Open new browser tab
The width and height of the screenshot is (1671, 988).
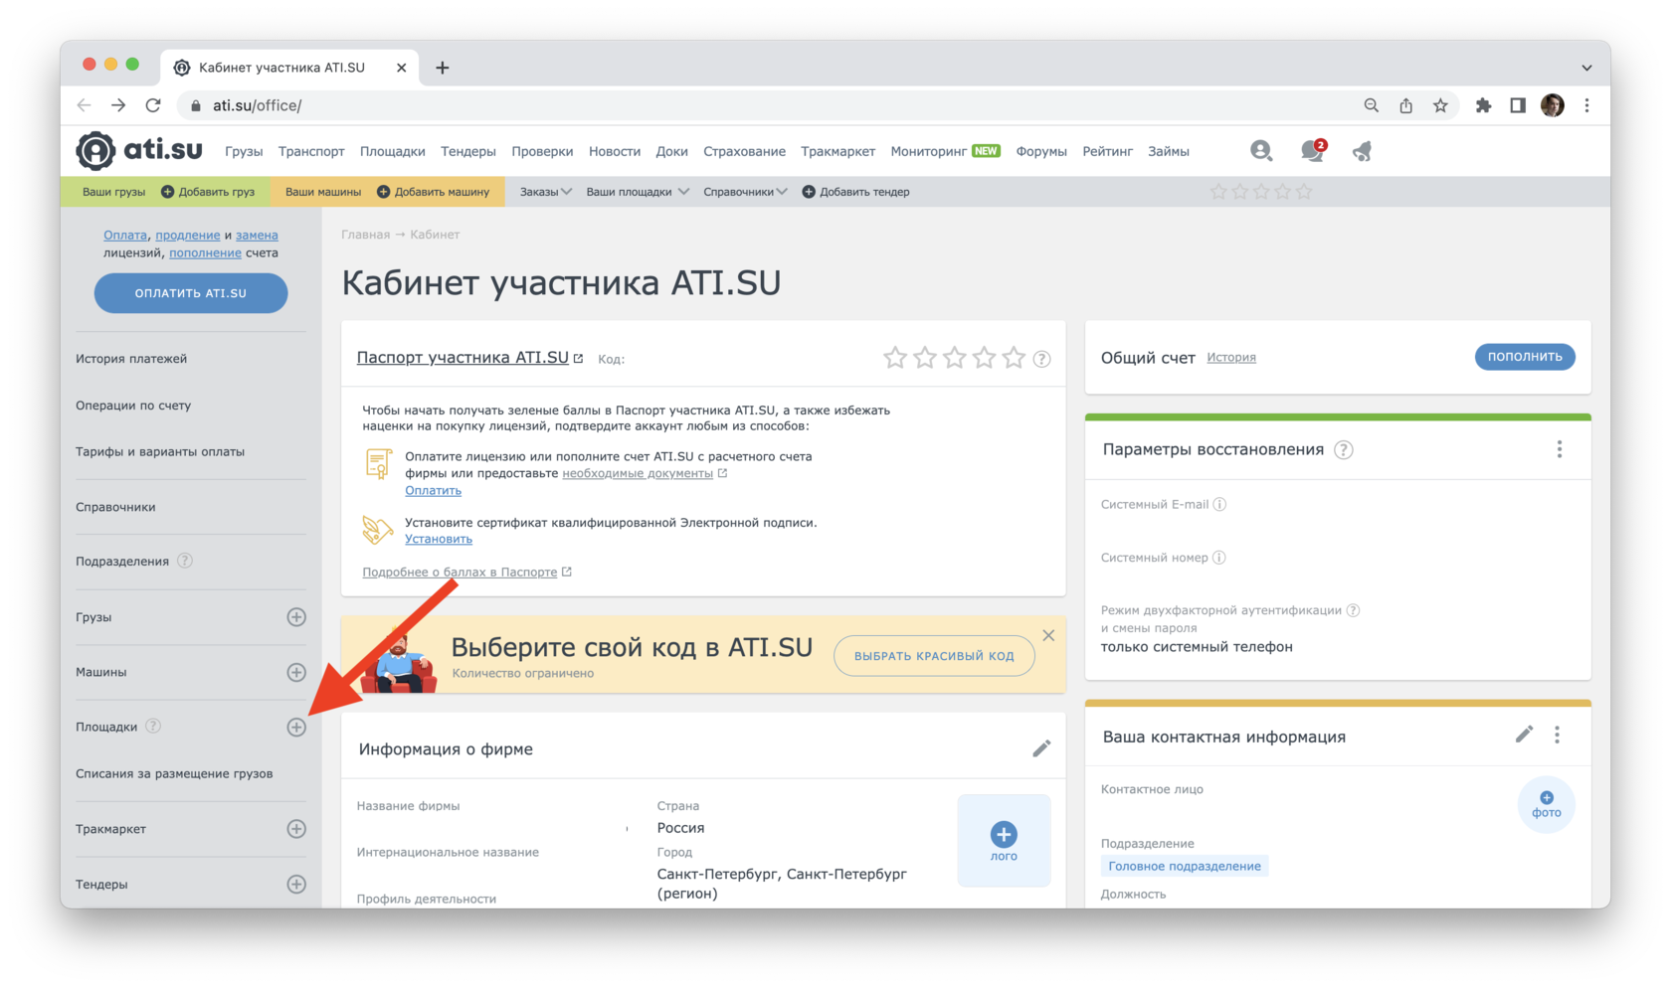coord(443,68)
